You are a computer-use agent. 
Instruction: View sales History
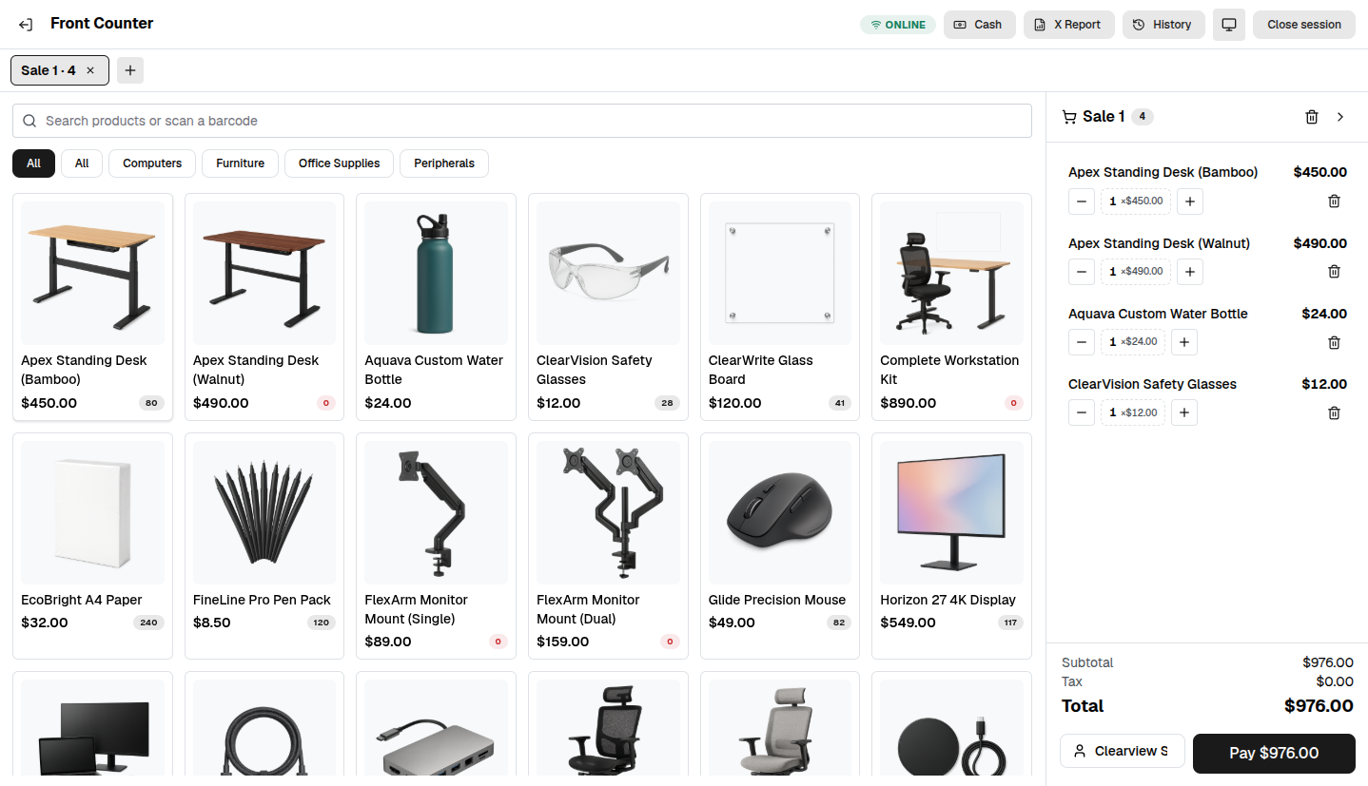1163,25
